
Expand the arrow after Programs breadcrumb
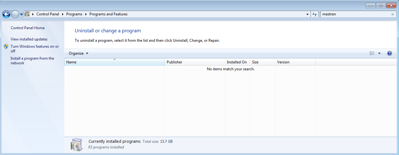pos(86,14)
